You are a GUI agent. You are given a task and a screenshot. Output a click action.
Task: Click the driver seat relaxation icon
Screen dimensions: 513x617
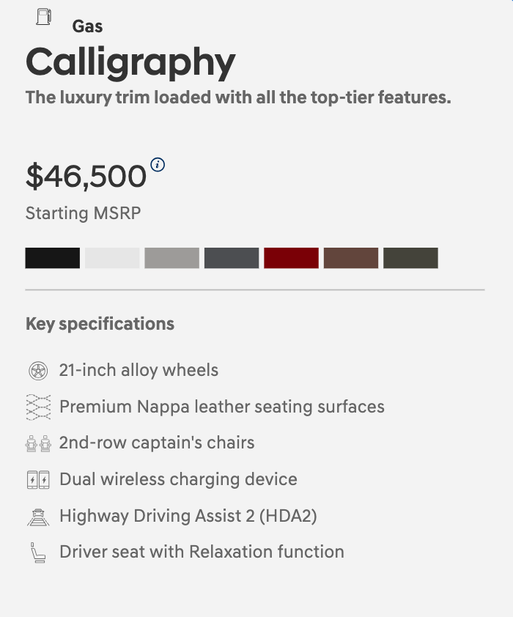click(x=37, y=552)
